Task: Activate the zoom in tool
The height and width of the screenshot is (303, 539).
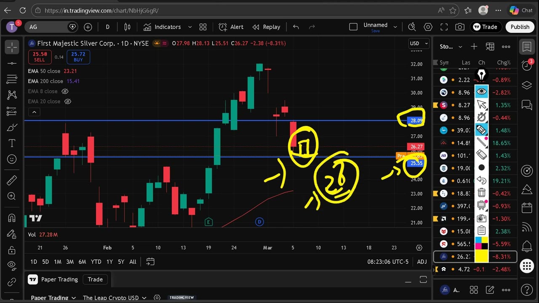Action: (x=12, y=196)
